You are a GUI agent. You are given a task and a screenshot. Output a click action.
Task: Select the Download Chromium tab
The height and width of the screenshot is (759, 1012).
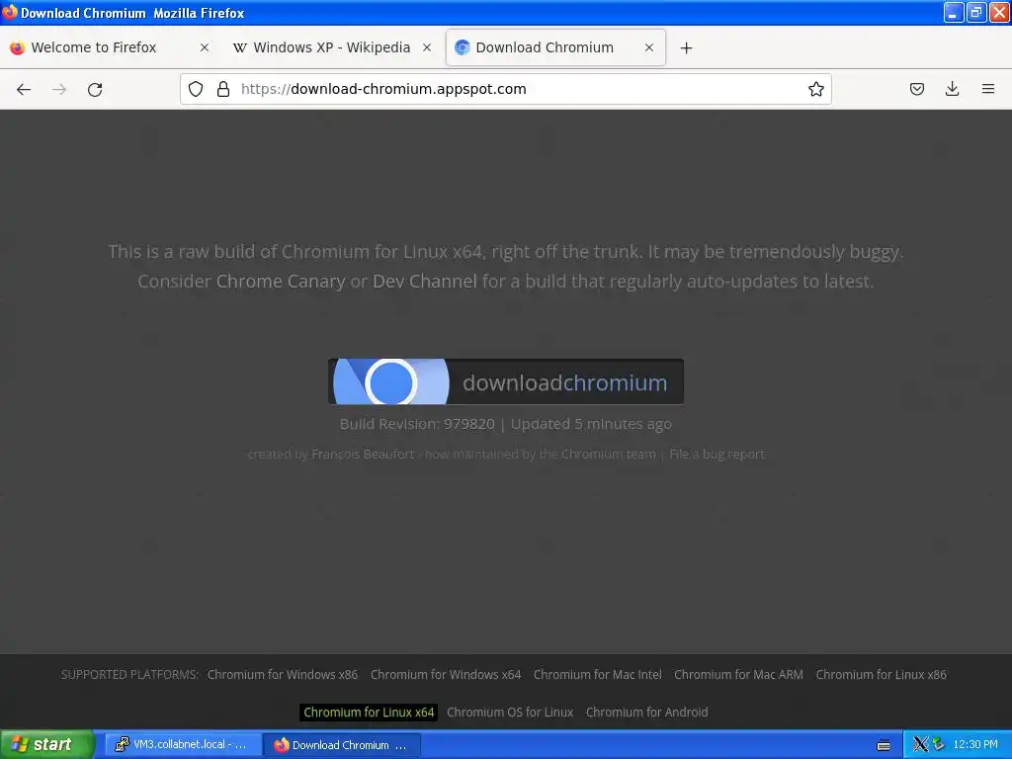555,47
